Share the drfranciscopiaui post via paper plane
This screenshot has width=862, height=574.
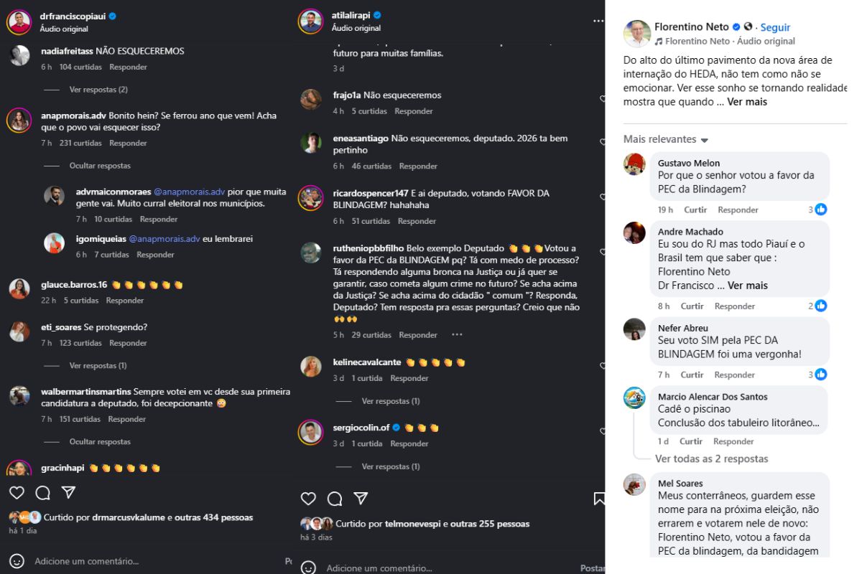click(68, 493)
